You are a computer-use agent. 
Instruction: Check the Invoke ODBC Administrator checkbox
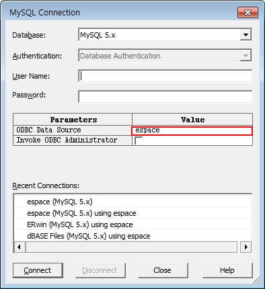point(139,140)
